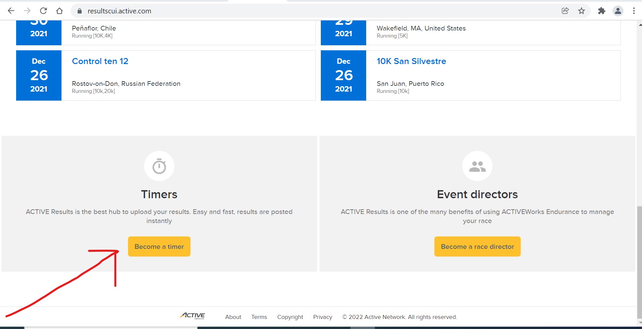This screenshot has width=642, height=329.
Task: Click the stopwatch Timers icon
Action: coord(159,166)
